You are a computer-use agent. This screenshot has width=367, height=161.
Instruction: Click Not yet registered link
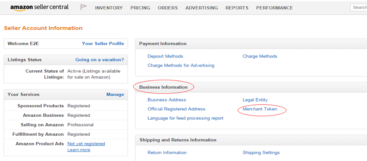(86, 143)
